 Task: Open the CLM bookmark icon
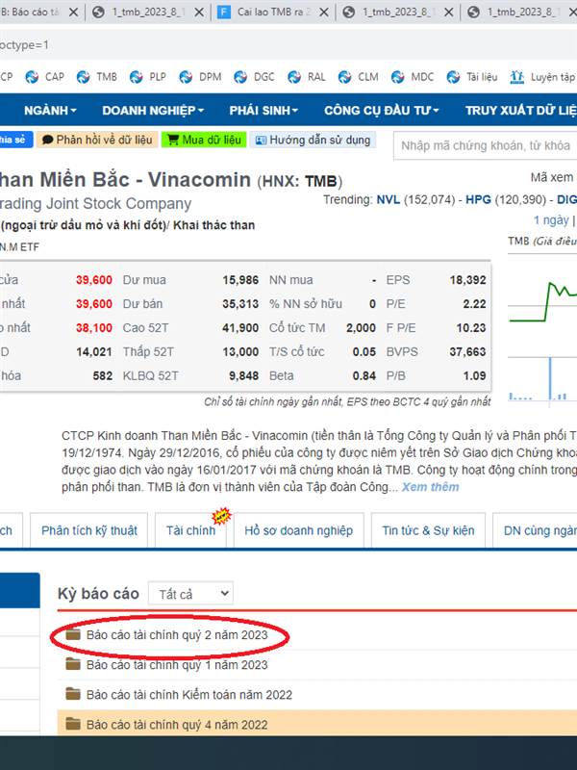pos(344,77)
